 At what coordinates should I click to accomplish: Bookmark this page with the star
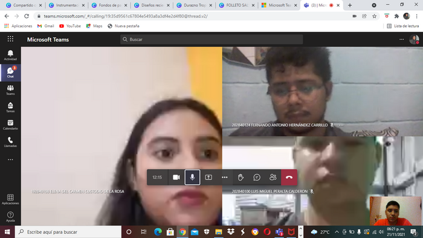click(374, 16)
